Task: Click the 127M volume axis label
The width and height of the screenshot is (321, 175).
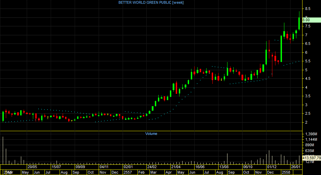Action: pyautogui.click(x=310, y=162)
